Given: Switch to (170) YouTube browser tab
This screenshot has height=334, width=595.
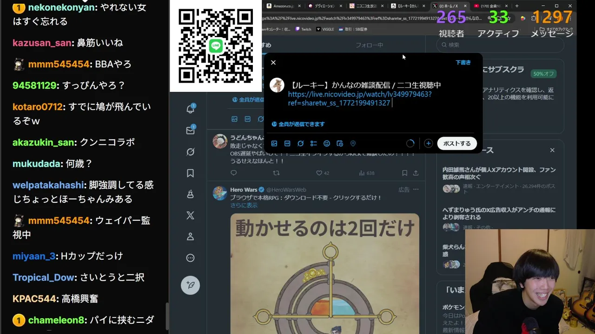Looking at the screenshot, I should coord(490,6).
